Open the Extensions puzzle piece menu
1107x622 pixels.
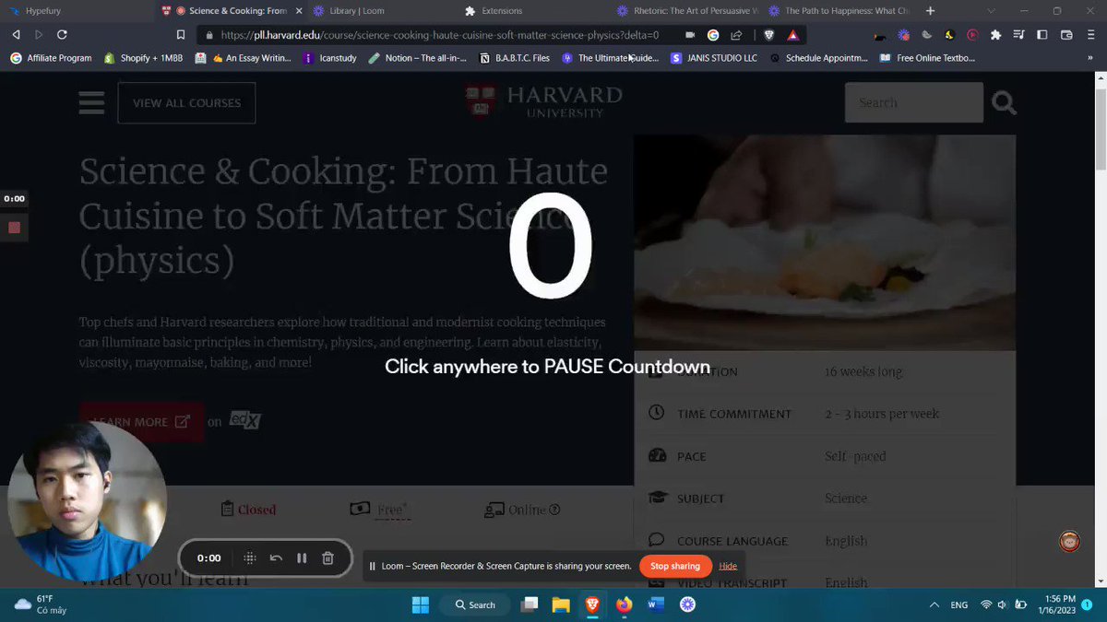coord(995,35)
